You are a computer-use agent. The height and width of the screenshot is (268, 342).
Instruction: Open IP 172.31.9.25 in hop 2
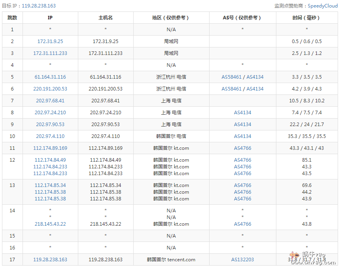[50, 42]
